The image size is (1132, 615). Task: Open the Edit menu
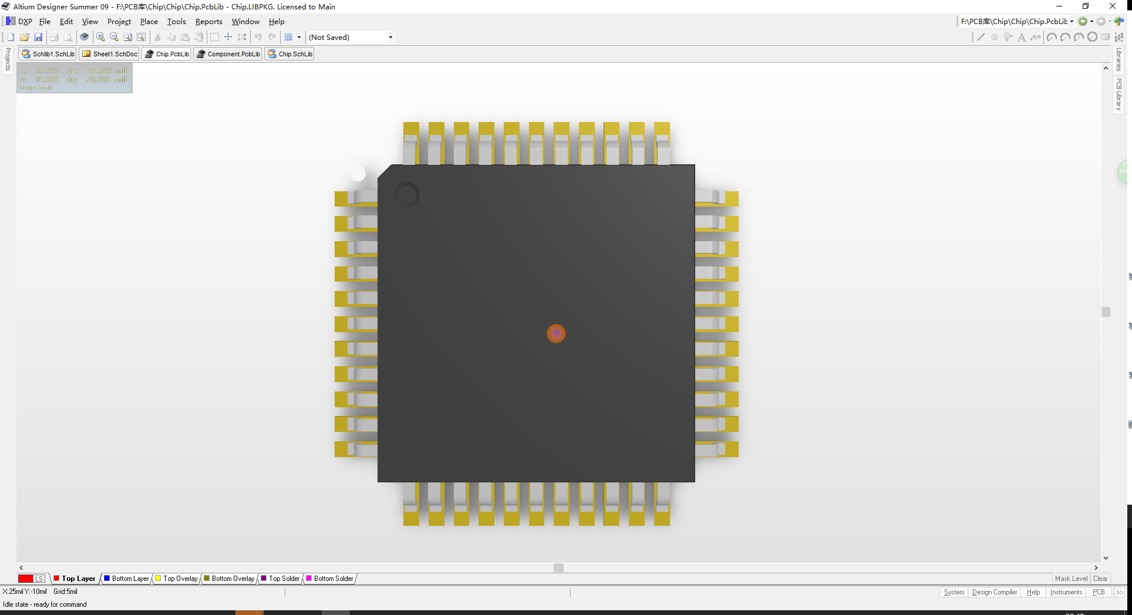pos(66,22)
